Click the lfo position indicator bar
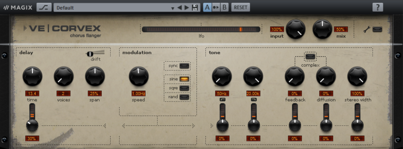The height and width of the screenshot is (149, 403). pos(201,29)
